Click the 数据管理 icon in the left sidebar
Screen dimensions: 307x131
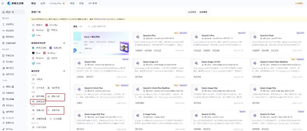pos(3,55)
